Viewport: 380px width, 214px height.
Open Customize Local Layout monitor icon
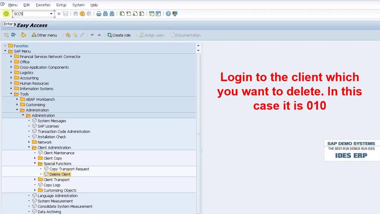(x=175, y=14)
